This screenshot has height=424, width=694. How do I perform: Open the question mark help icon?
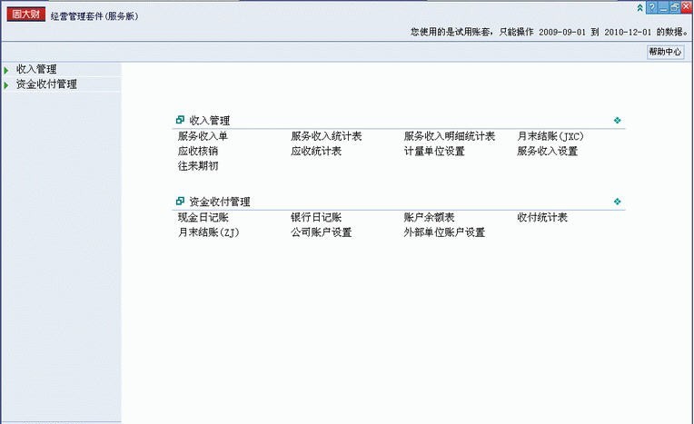click(651, 7)
